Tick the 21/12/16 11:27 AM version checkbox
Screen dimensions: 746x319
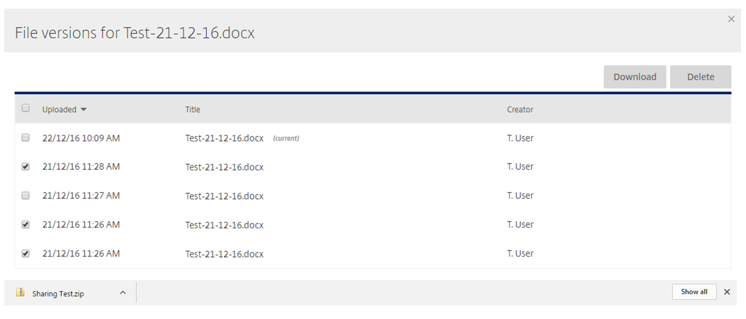[x=26, y=195]
